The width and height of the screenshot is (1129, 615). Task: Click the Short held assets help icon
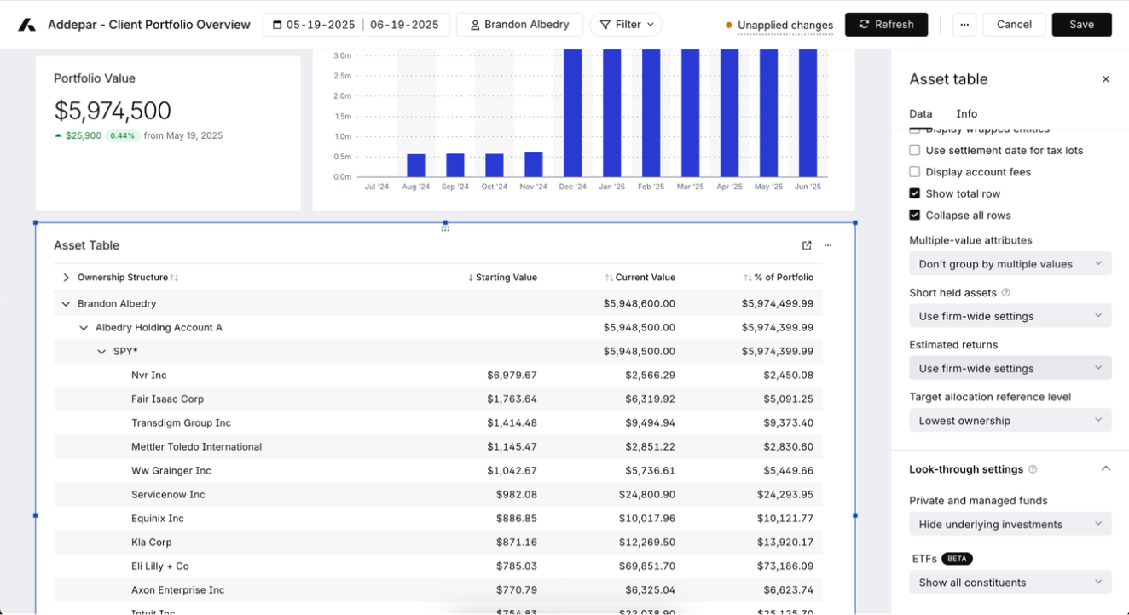click(x=1005, y=293)
